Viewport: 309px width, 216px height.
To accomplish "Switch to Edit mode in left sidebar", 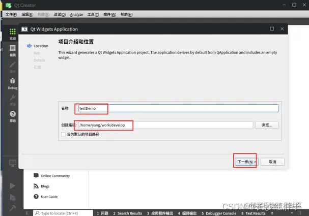I will 12,48.
